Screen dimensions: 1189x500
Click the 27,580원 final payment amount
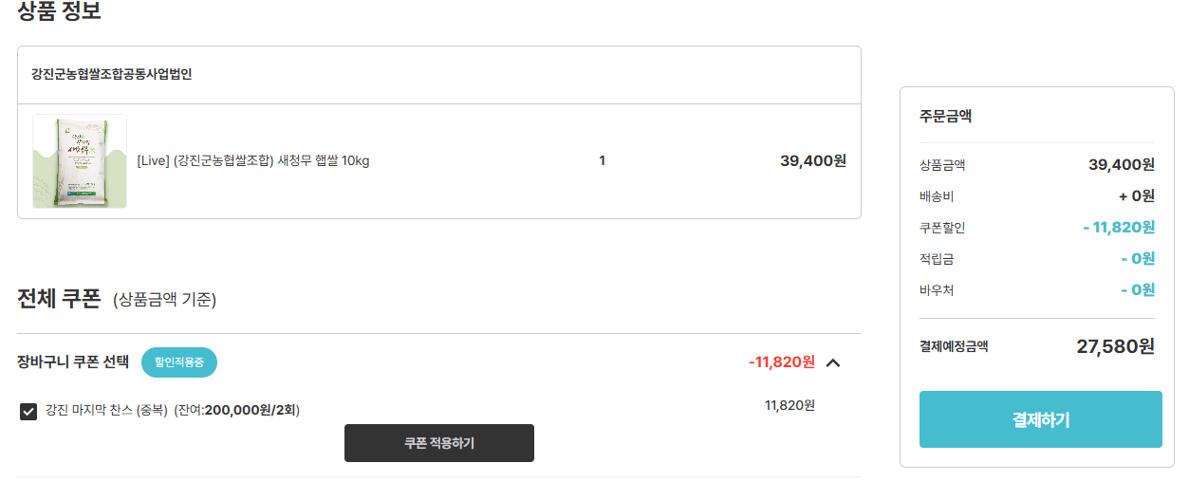(1115, 346)
